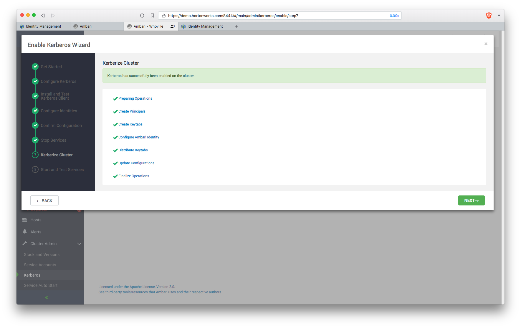Screen dimensions: 521x328
Task: Click the step 7 circle icon
Action: [35, 155]
